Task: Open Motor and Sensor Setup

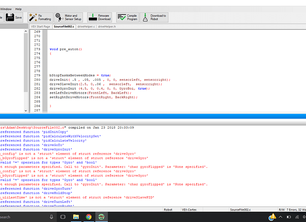Action: pos(68,17)
